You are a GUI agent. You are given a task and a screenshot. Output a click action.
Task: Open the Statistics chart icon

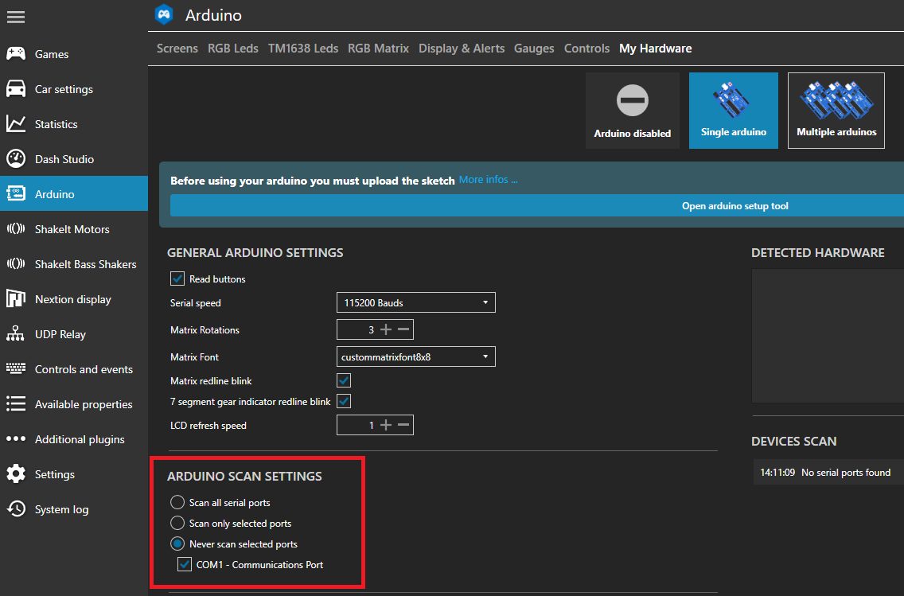pos(16,124)
